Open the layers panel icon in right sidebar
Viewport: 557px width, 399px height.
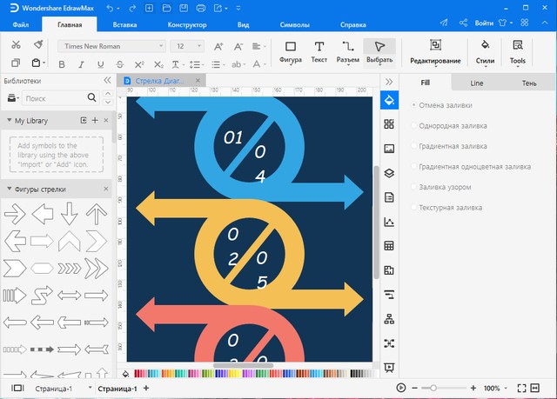coord(389,172)
